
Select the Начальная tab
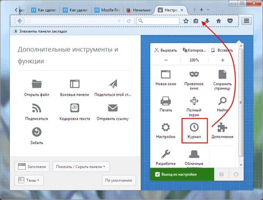click(138, 9)
